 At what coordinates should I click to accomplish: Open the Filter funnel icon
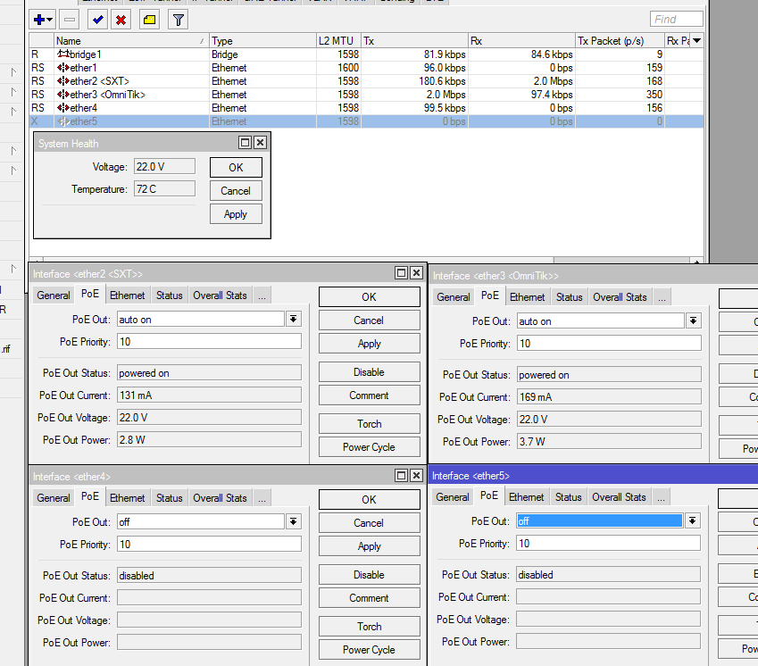(x=178, y=19)
